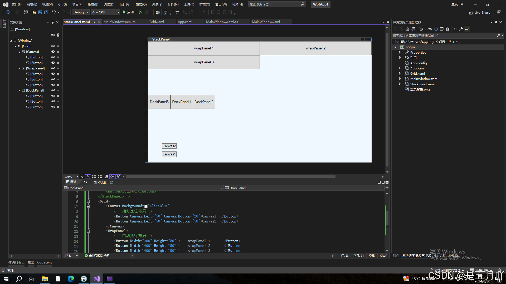The image size is (506, 284).
Task: Click the top search box (Ctrl+Q)
Action: [x=277, y=4]
